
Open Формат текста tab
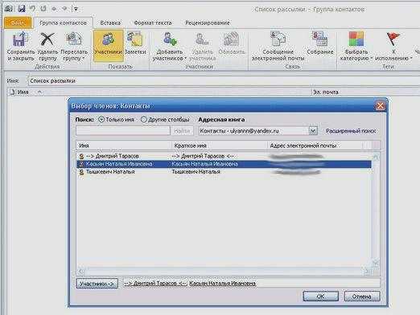click(153, 22)
